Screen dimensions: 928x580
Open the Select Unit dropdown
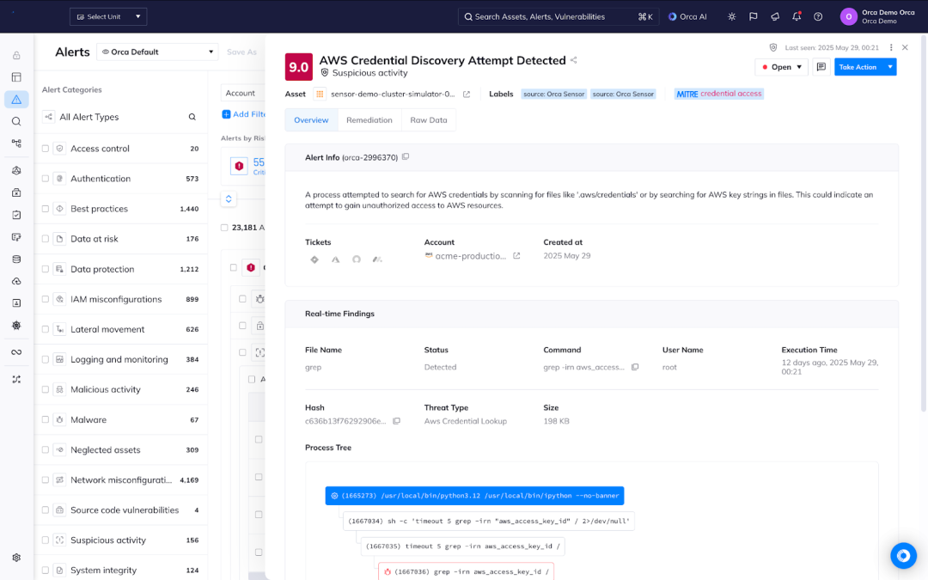coord(108,16)
